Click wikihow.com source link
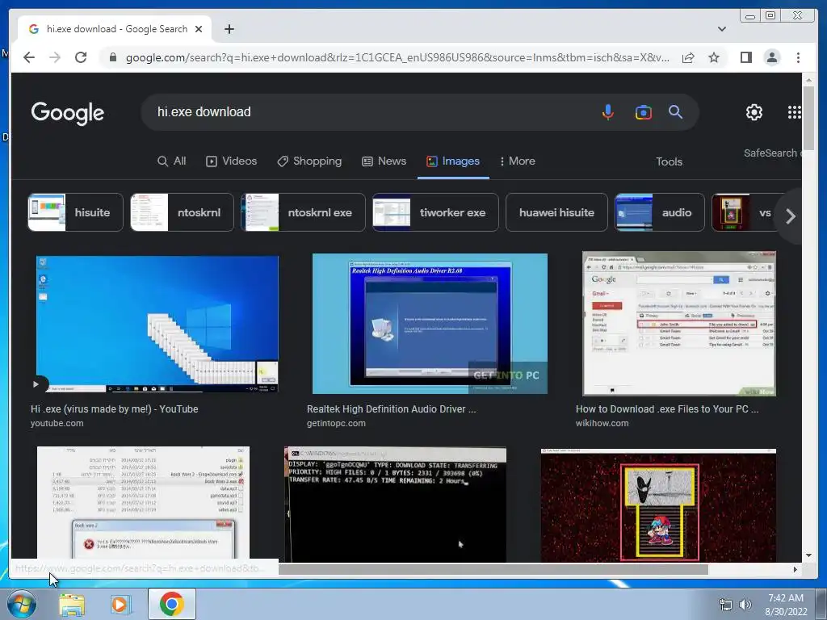 602,423
